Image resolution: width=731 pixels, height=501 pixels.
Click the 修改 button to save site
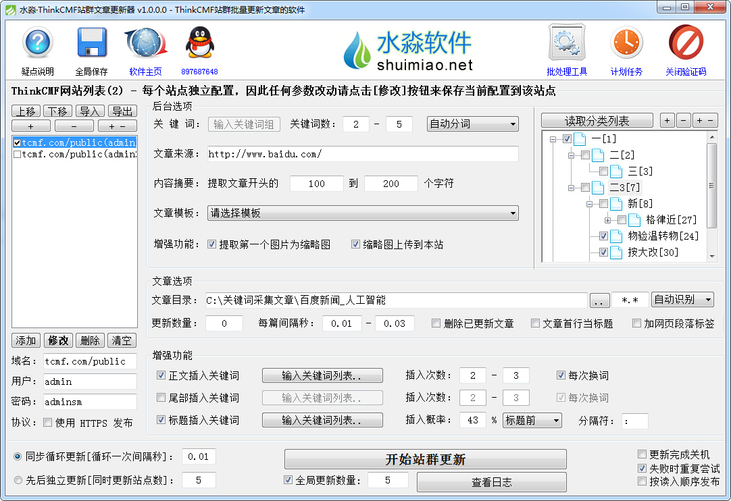(x=58, y=341)
